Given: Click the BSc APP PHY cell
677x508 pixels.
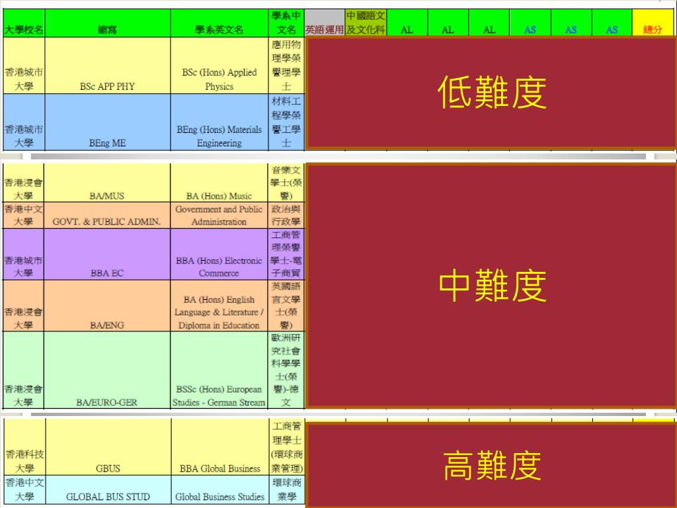Looking at the screenshot, I should click(x=108, y=65).
